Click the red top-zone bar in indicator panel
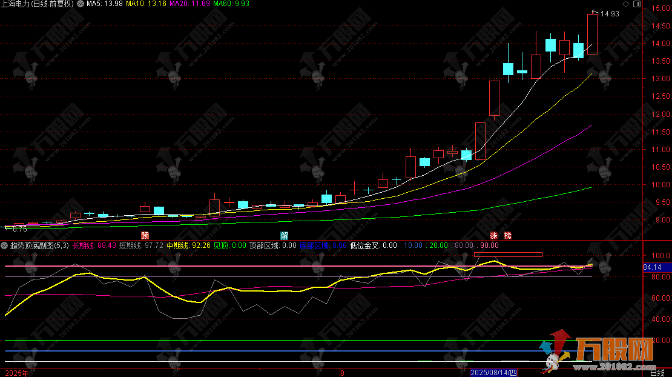The height and width of the screenshot is (377, 672). 509,255
